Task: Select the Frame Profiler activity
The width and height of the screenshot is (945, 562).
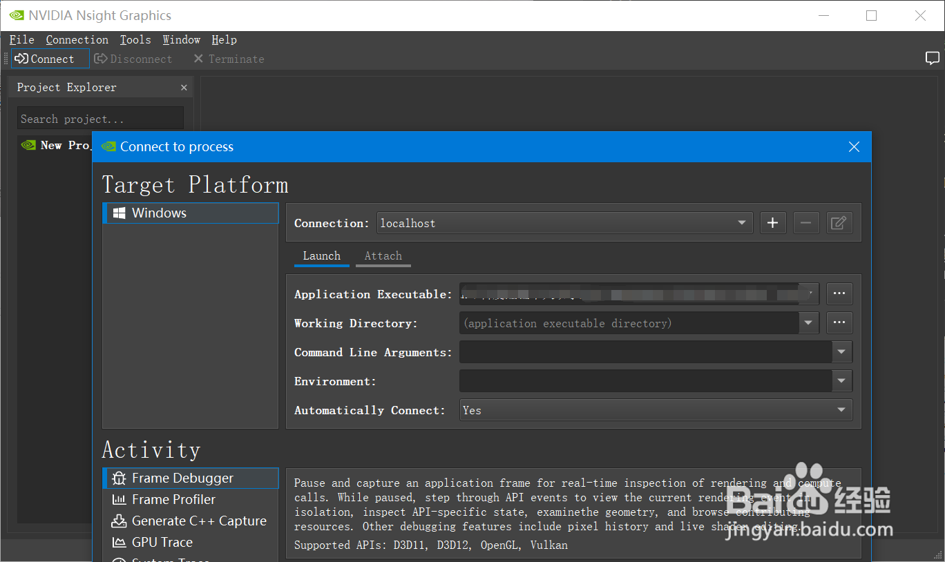Action: point(191,499)
